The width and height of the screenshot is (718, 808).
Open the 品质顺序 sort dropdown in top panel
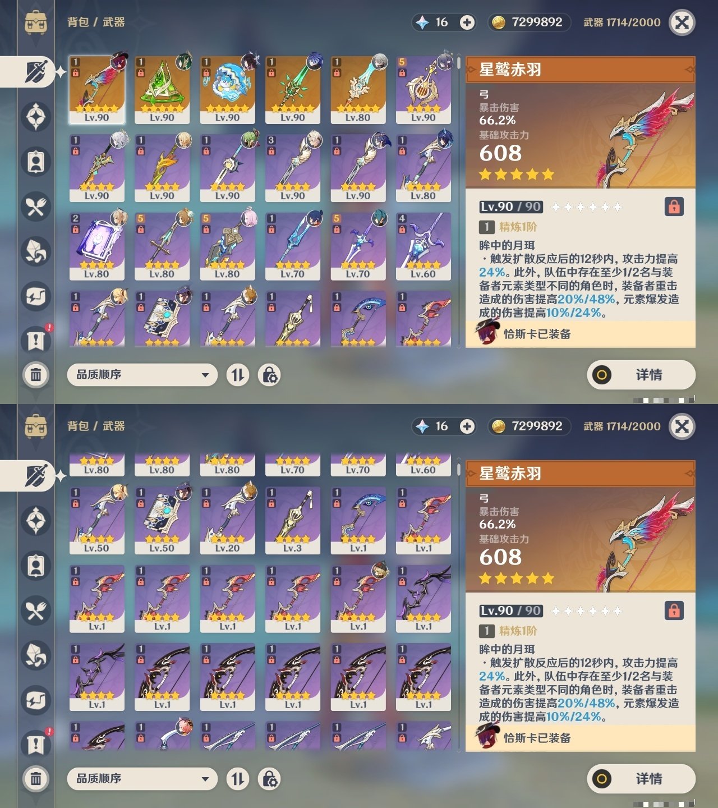(x=142, y=375)
